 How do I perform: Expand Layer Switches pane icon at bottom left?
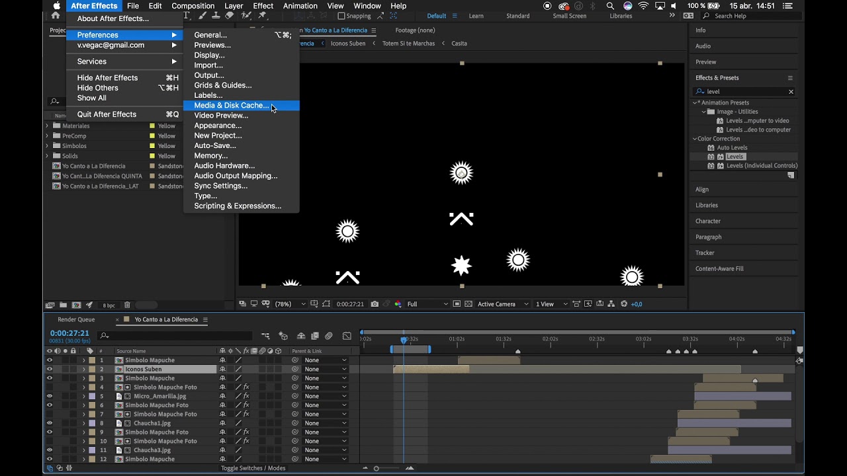point(50,468)
